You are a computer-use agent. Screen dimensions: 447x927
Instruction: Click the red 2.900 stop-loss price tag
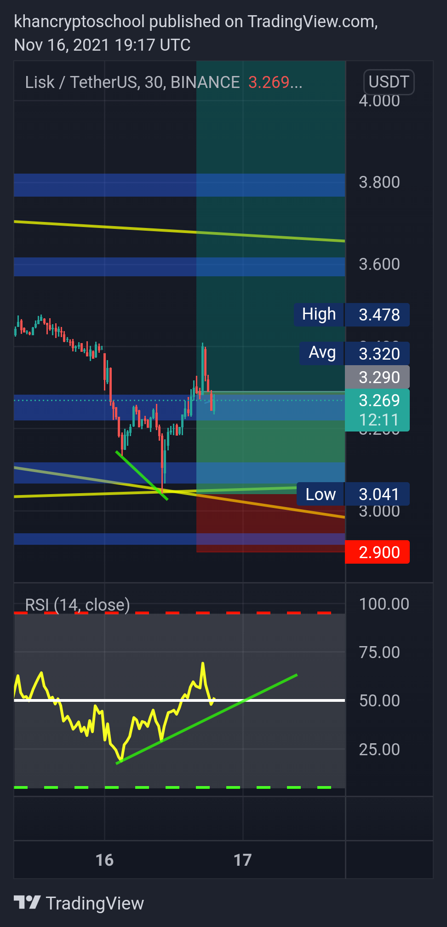point(377,552)
